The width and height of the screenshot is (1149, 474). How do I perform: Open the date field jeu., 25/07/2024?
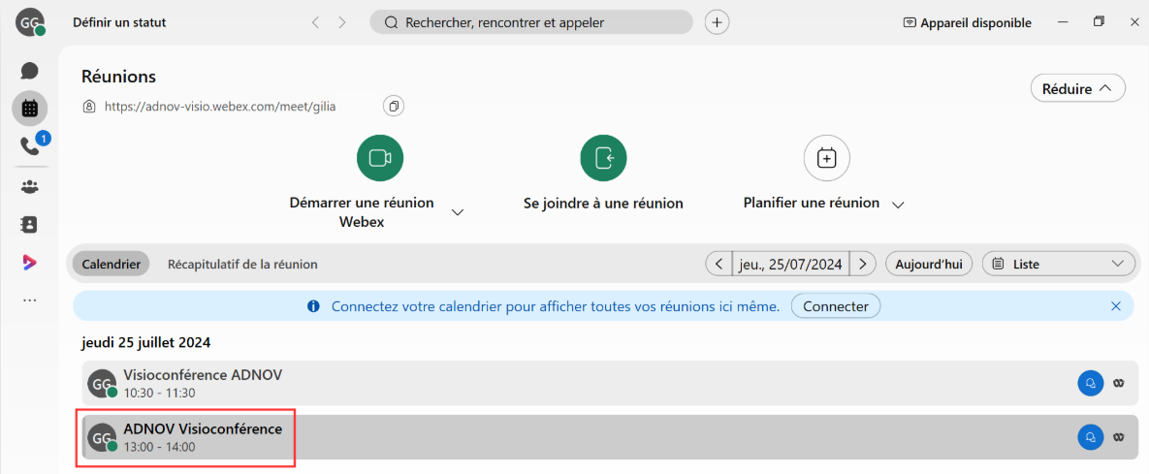coord(790,264)
